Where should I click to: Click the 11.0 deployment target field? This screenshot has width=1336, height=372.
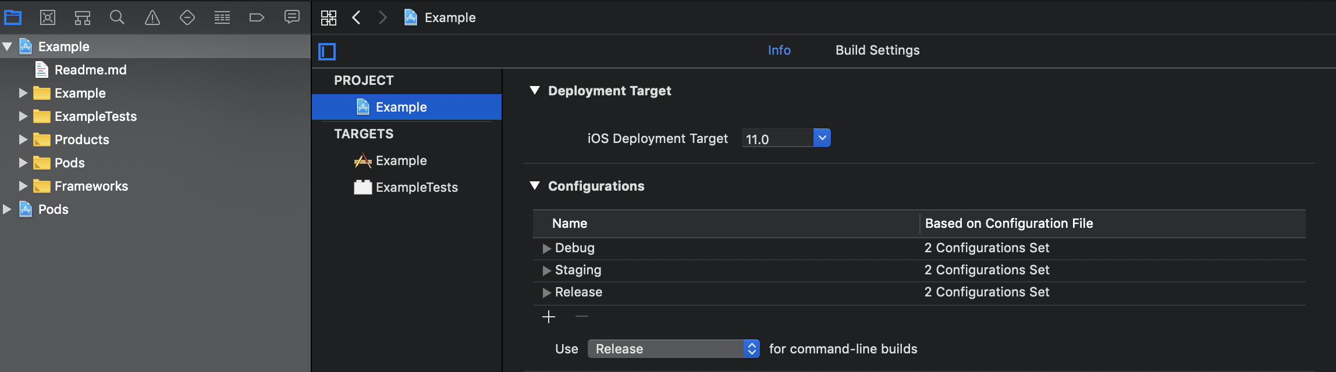[x=777, y=138]
